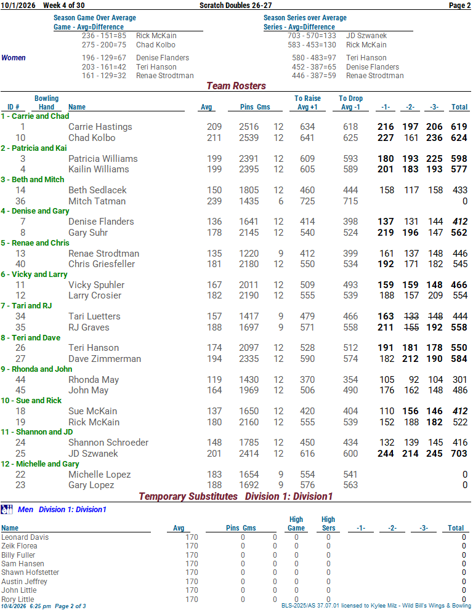This screenshot has width=473, height=610.
Task: Select Leonard Davis in substitutes list
Action: tap(25, 537)
